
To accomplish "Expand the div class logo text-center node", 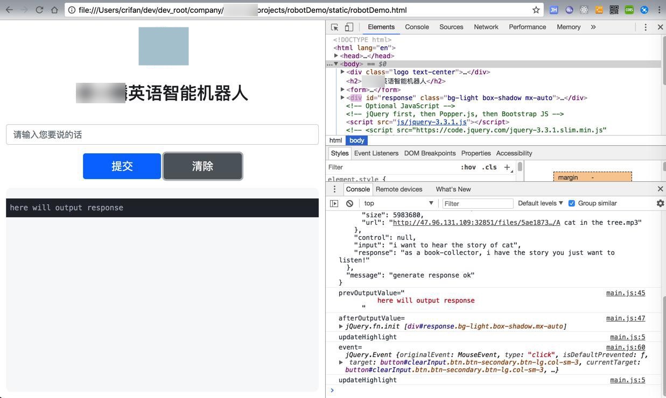I will 342,72.
